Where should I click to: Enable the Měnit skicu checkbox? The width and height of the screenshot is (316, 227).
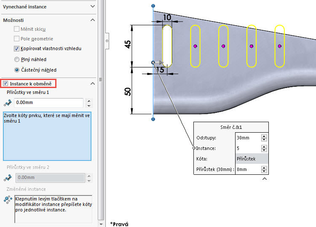(x=16, y=29)
